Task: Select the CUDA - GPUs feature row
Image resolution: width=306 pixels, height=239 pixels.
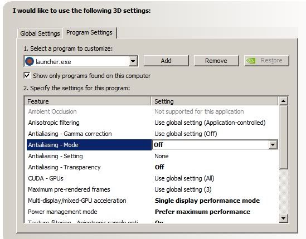Action: 151,178
